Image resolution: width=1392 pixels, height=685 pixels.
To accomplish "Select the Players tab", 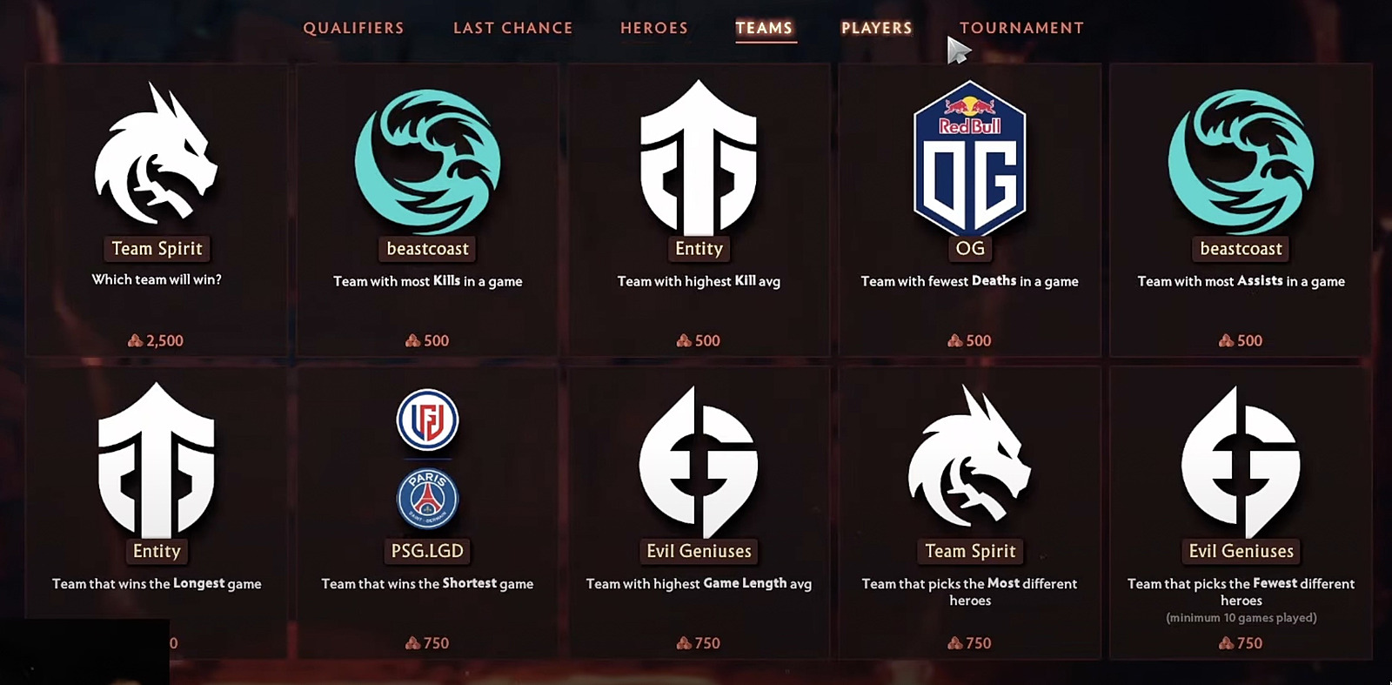I will [877, 28].
